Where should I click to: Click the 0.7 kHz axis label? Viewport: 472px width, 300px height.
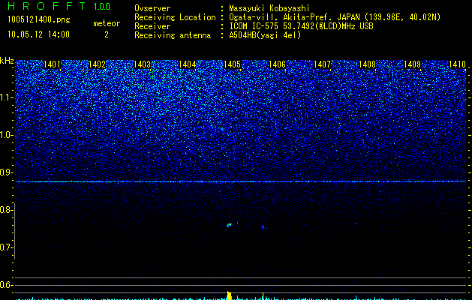[6, 247]
